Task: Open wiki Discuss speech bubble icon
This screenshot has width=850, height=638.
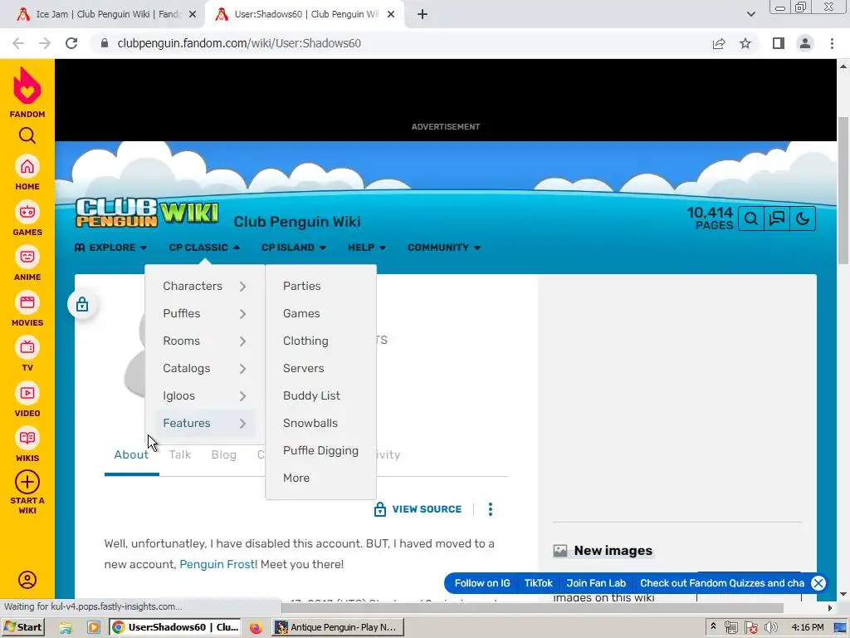Action: [x=777, y=218]
